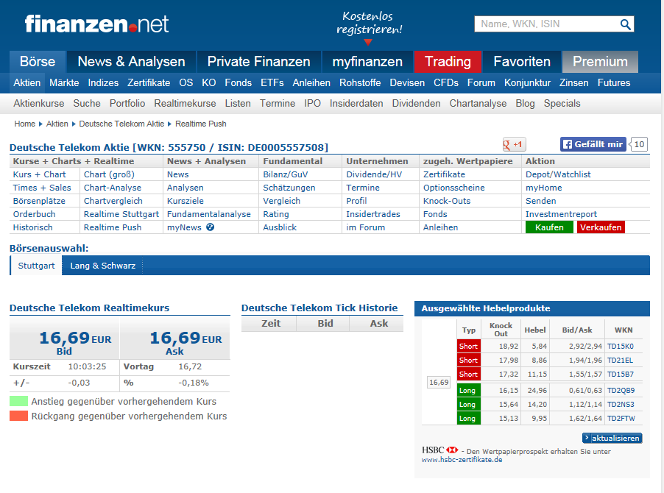Click the green Kaufen button

point(549,227)
